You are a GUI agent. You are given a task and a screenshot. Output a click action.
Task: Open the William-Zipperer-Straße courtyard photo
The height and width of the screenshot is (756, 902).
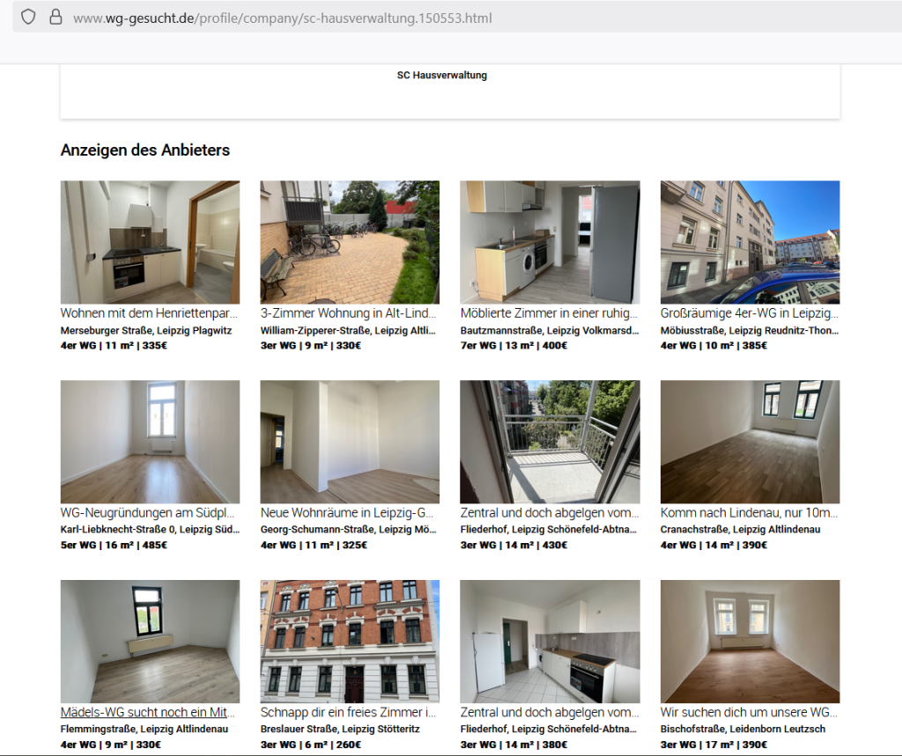(350, 242)
